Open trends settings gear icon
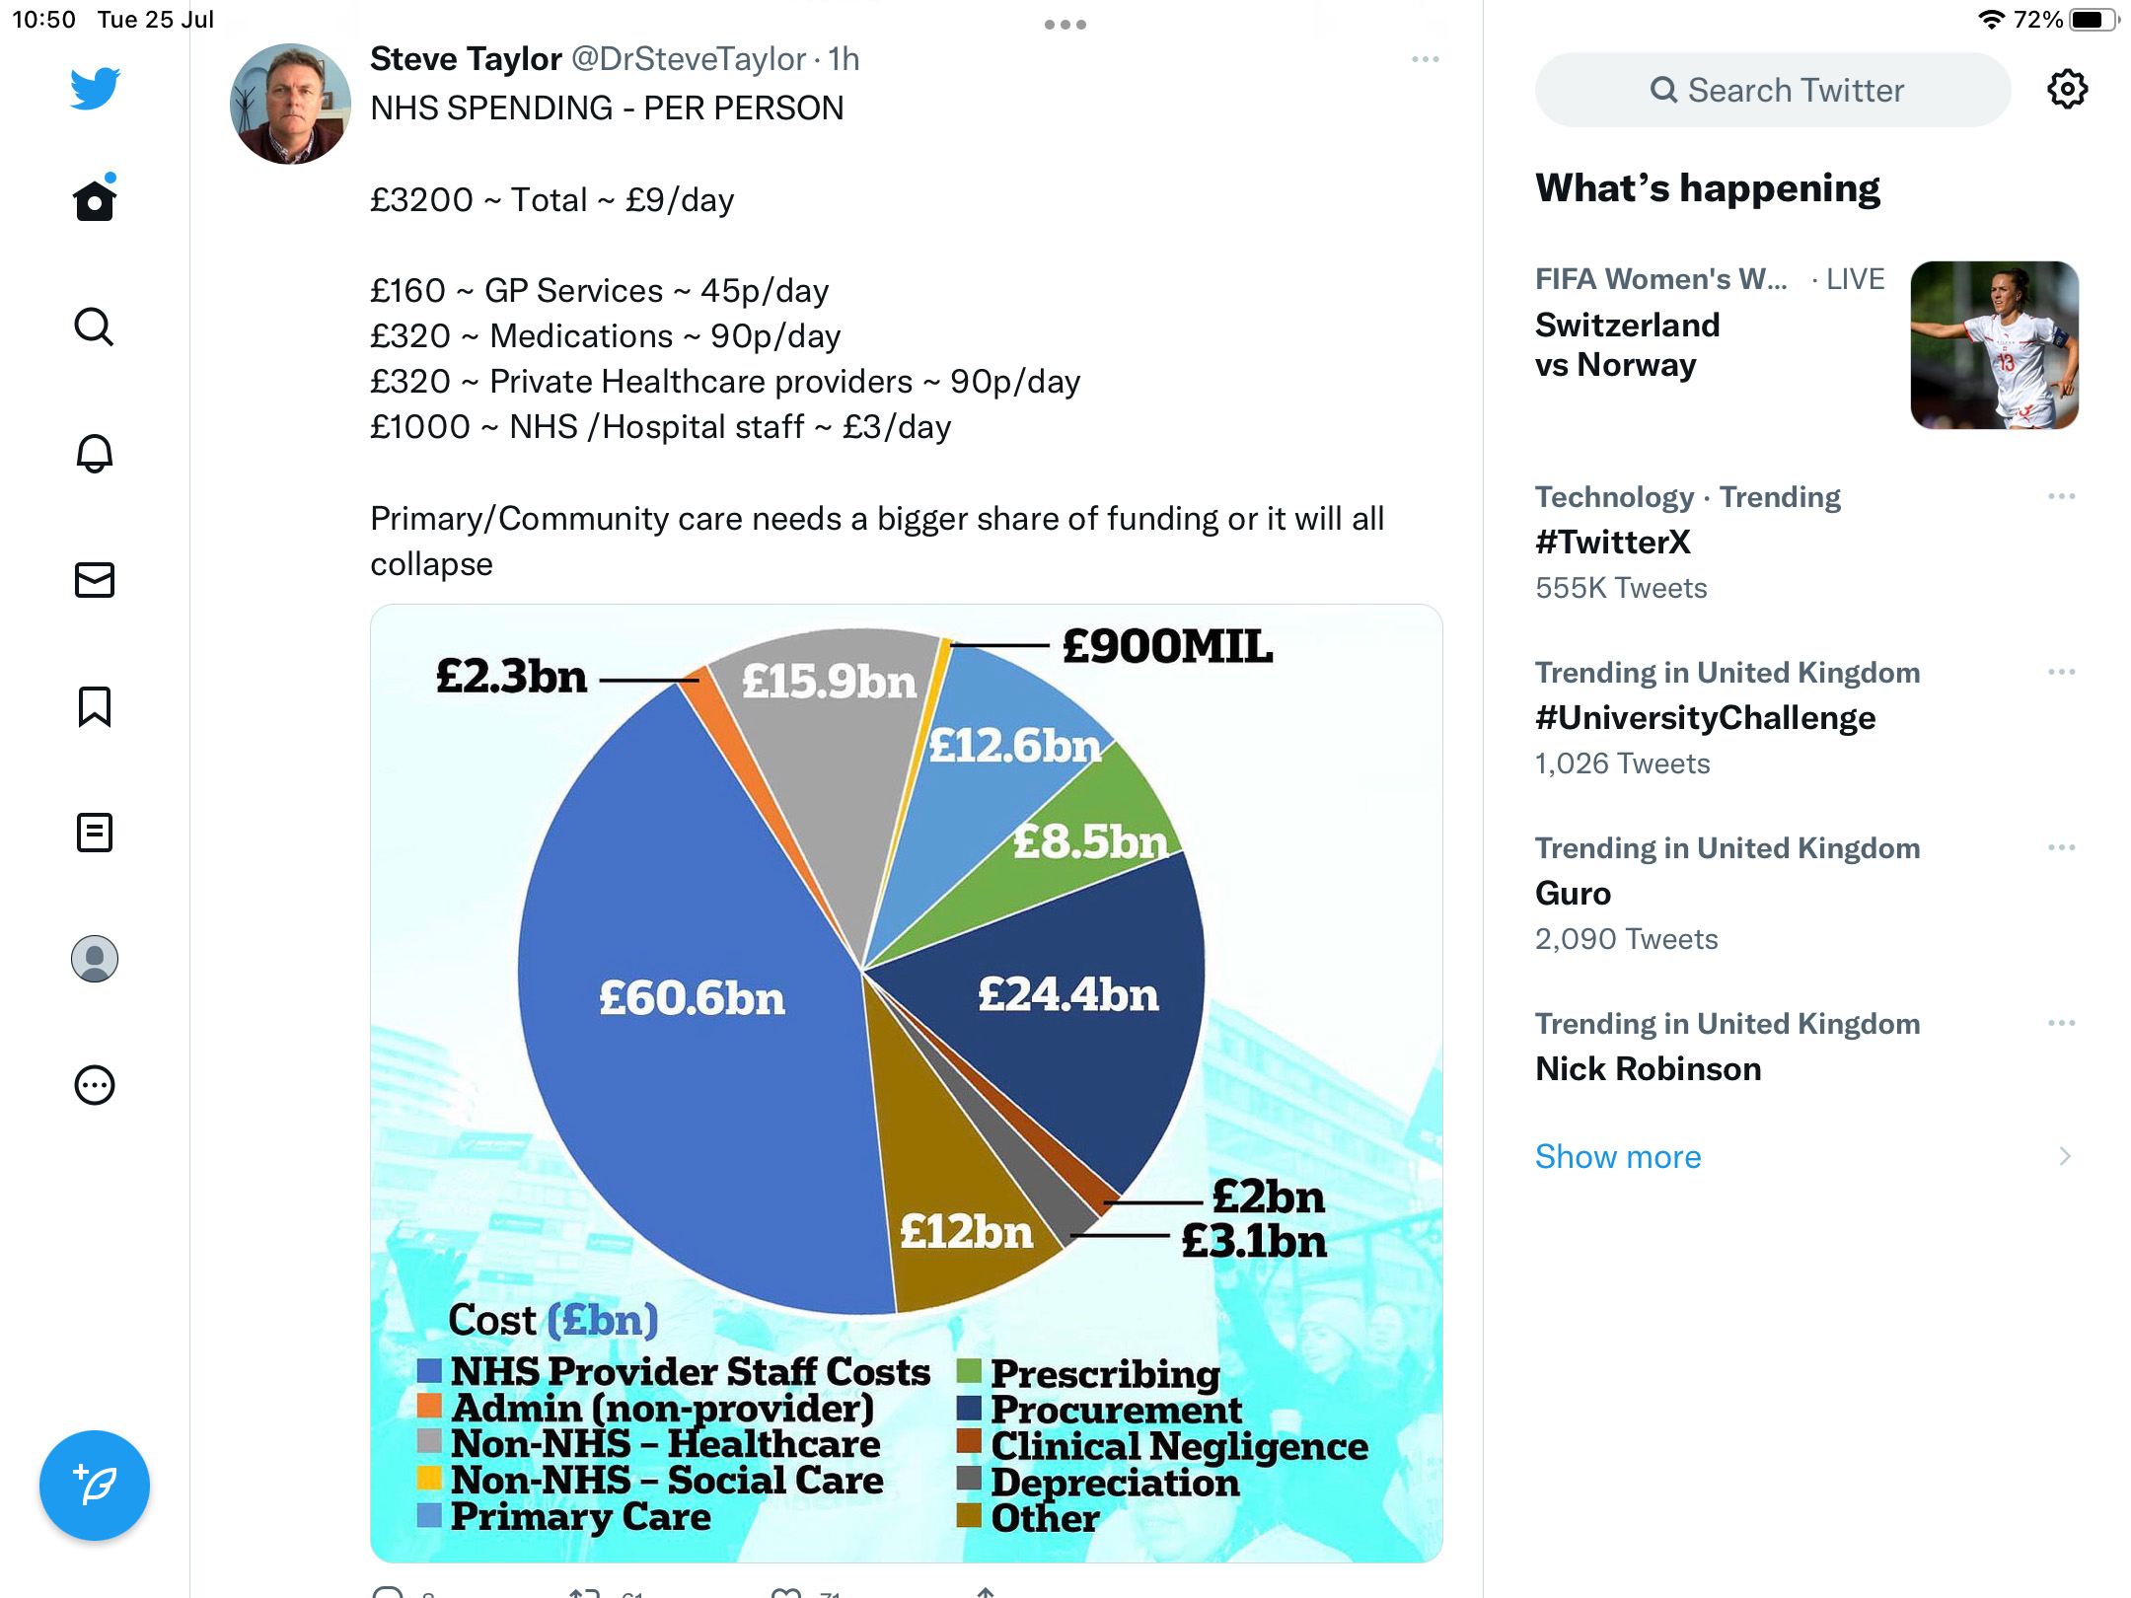Image resolution: width=2131 pixels, height=1598 pixels. point(2067,90)
